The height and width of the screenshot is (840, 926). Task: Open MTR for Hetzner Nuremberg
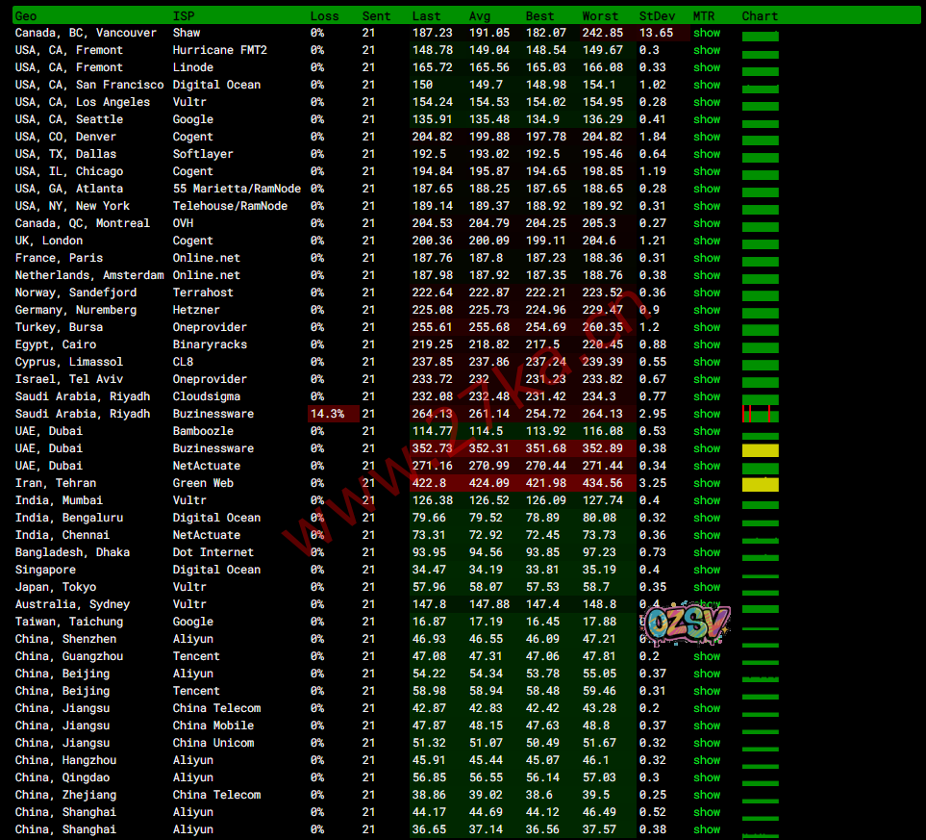[x=707, y=310]
